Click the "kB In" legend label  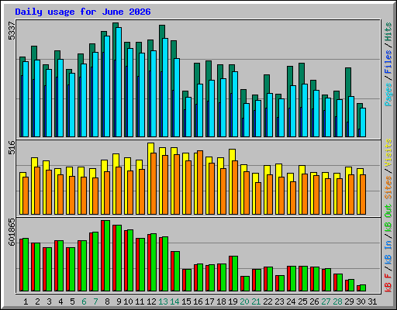point(388,252)
